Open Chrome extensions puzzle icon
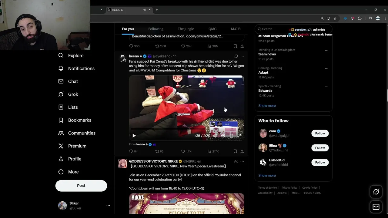Screen dimensions: 388x218 (x=360, y=18)
